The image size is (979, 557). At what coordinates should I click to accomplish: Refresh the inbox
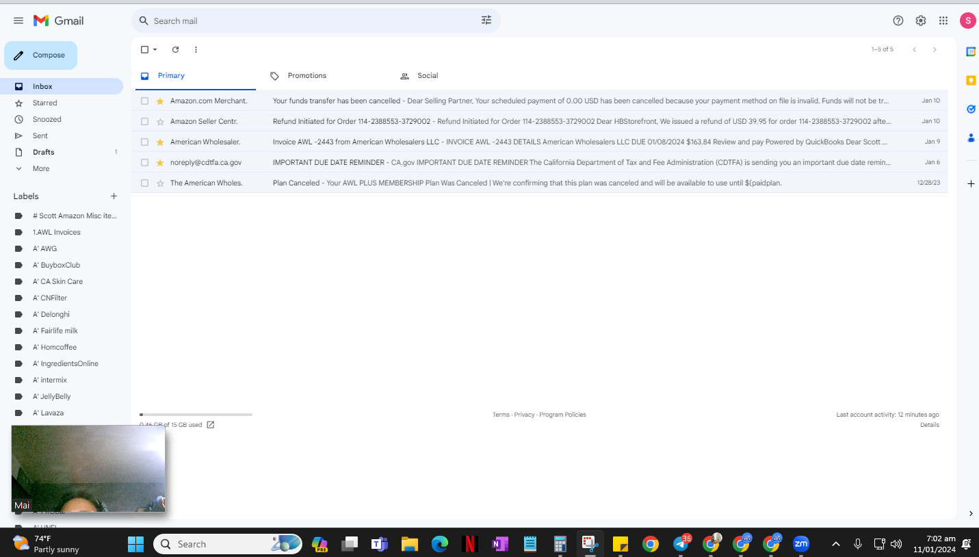175,49
